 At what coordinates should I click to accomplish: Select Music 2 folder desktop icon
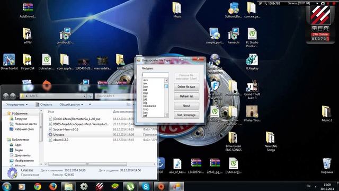[x=327, y=114]
